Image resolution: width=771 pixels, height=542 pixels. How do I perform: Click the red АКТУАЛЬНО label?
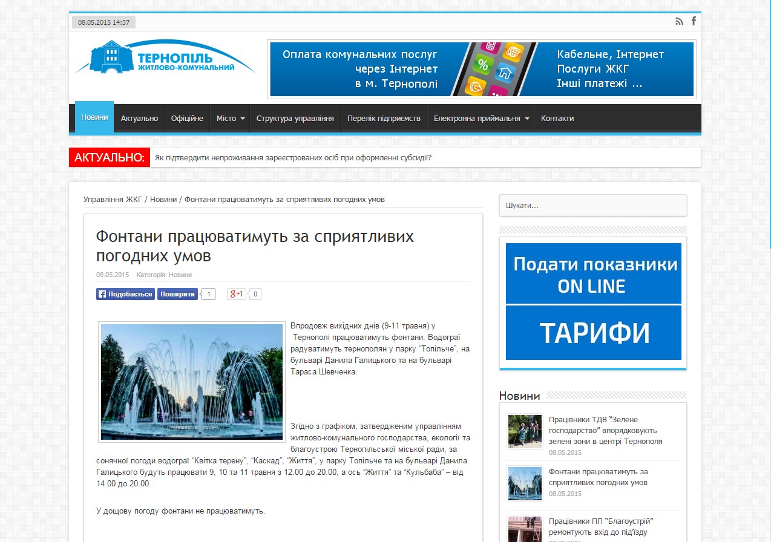pos(110,158)
